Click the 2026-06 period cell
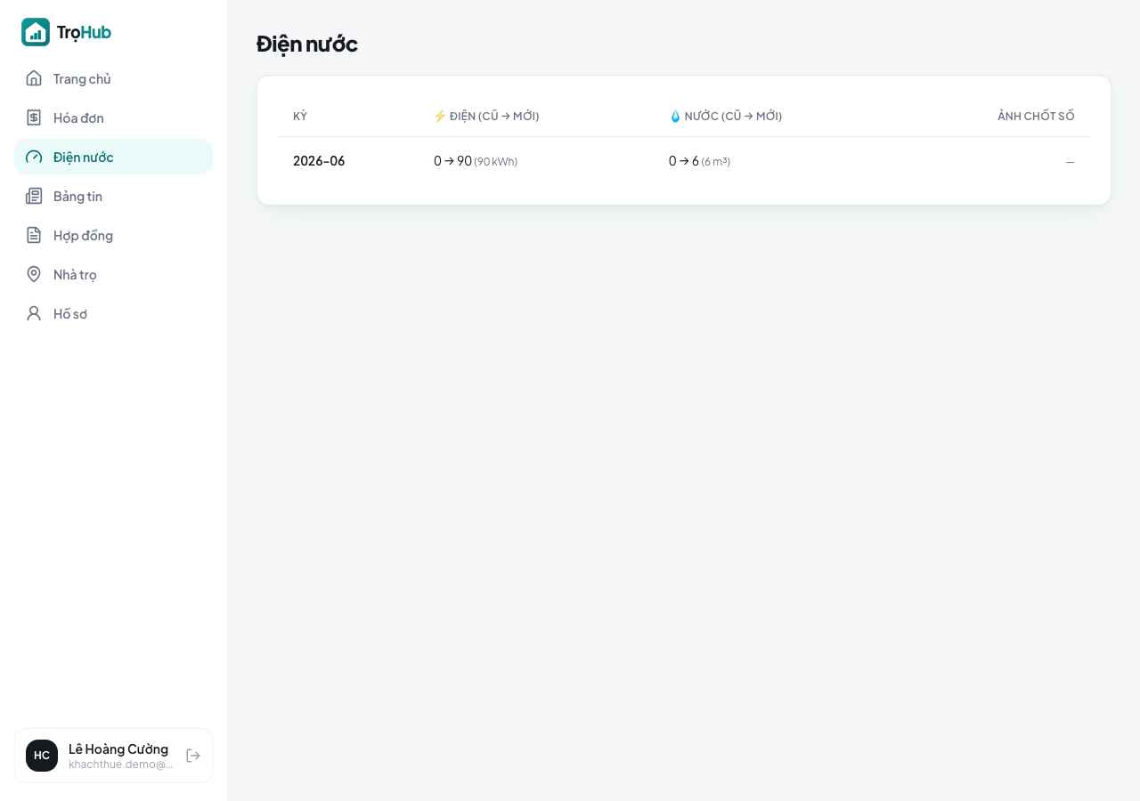 [319, 161]
